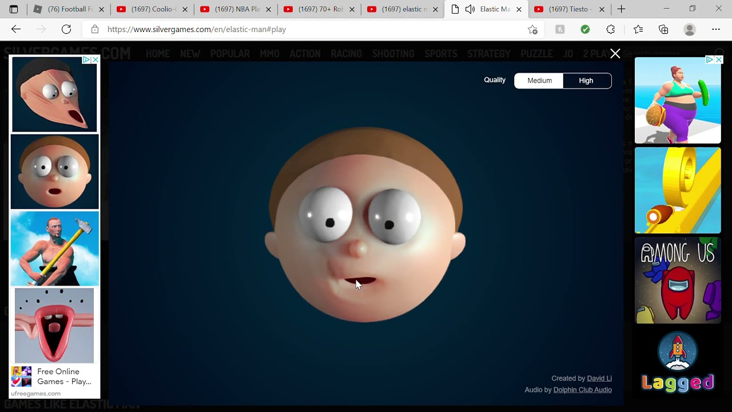The height and width of the screenshot is (412, 732).
Task: Switch to the Tiesto YouTube tab
Action: click(570, 9)
